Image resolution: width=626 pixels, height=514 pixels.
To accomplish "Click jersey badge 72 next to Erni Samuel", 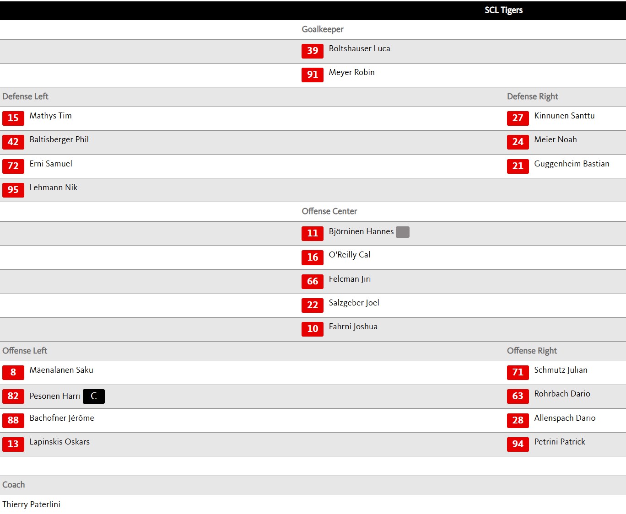I will click(x=13, y=166).
